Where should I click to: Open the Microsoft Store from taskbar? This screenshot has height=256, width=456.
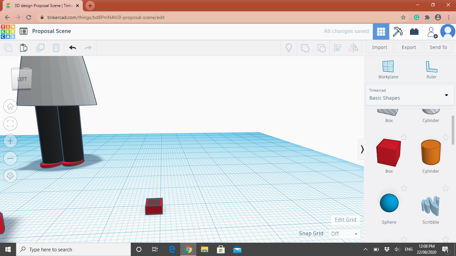coord(221,249)
